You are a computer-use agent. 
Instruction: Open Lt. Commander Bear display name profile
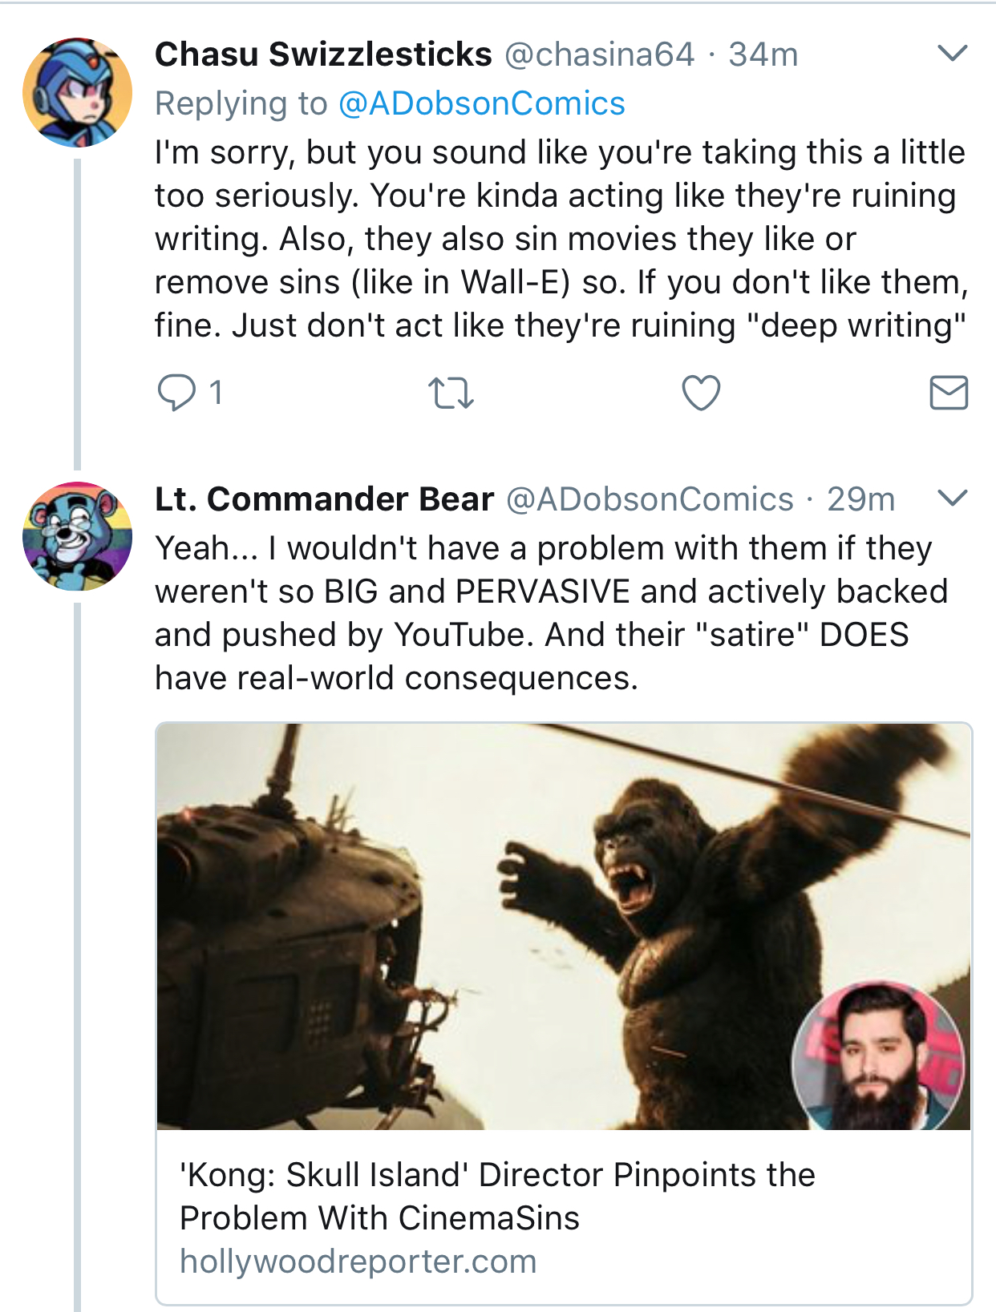(x=324, y=499)
